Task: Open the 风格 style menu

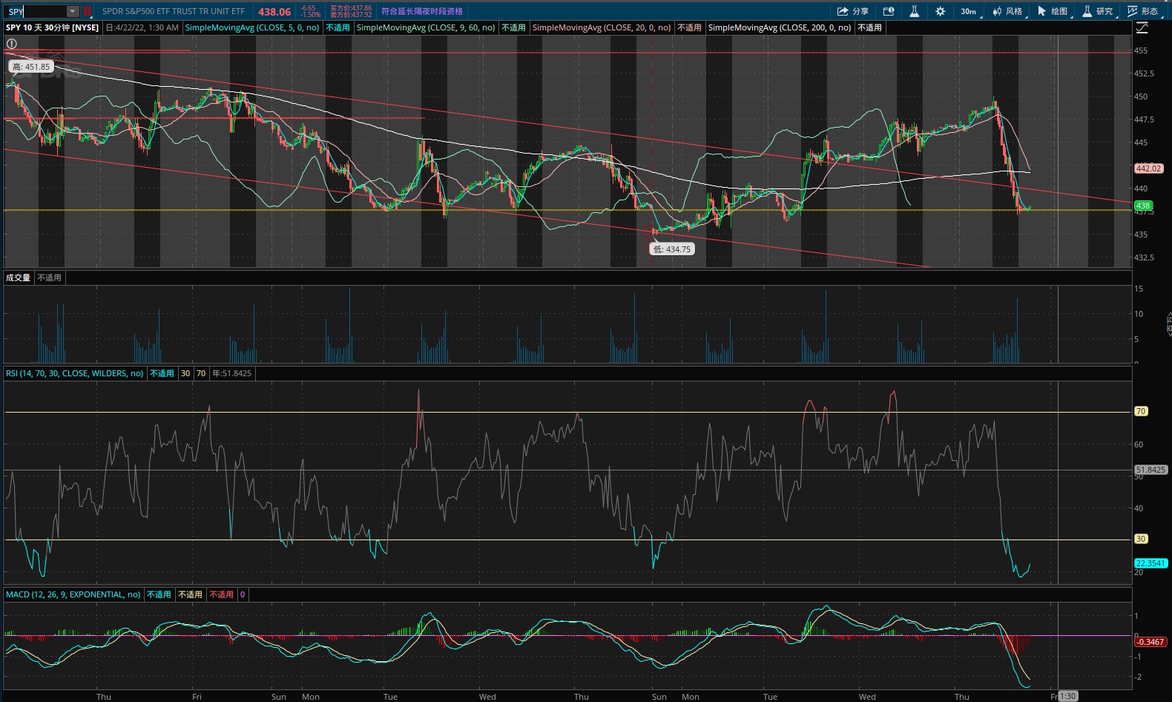Action: coord(1008,11)
